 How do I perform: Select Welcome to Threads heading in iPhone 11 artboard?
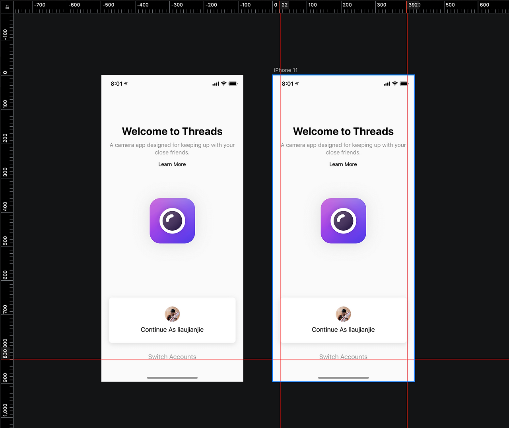point(343,131)
